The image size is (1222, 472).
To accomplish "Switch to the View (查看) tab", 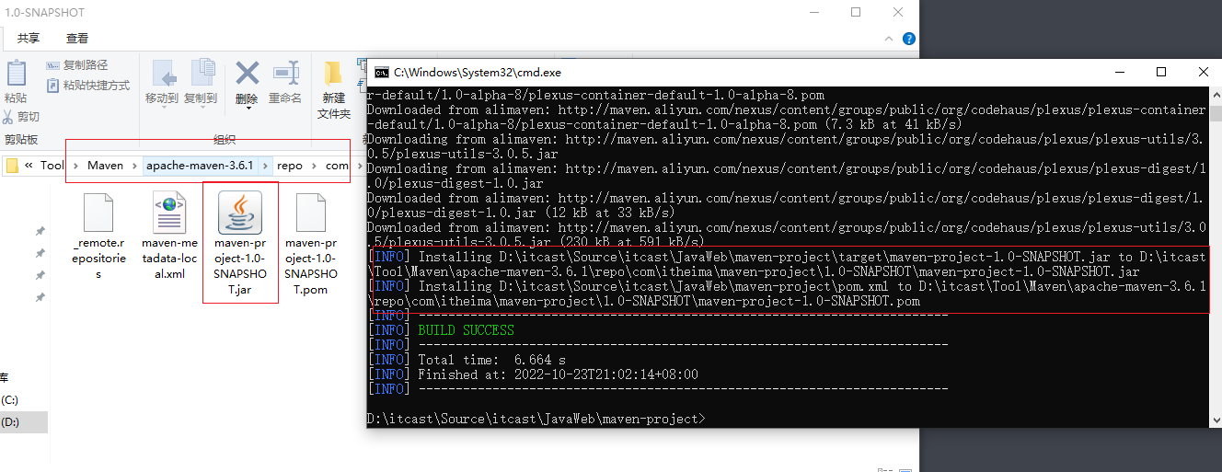I will tap(77, 39).
